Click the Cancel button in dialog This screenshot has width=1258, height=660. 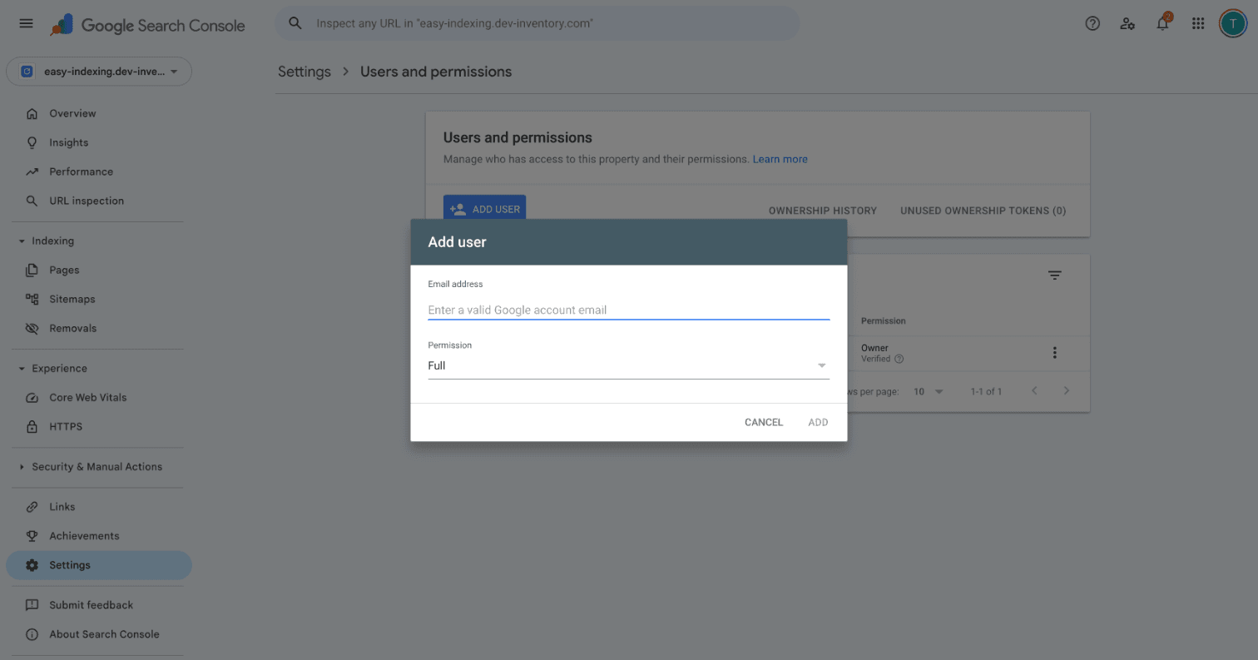[x=763, y=423]
